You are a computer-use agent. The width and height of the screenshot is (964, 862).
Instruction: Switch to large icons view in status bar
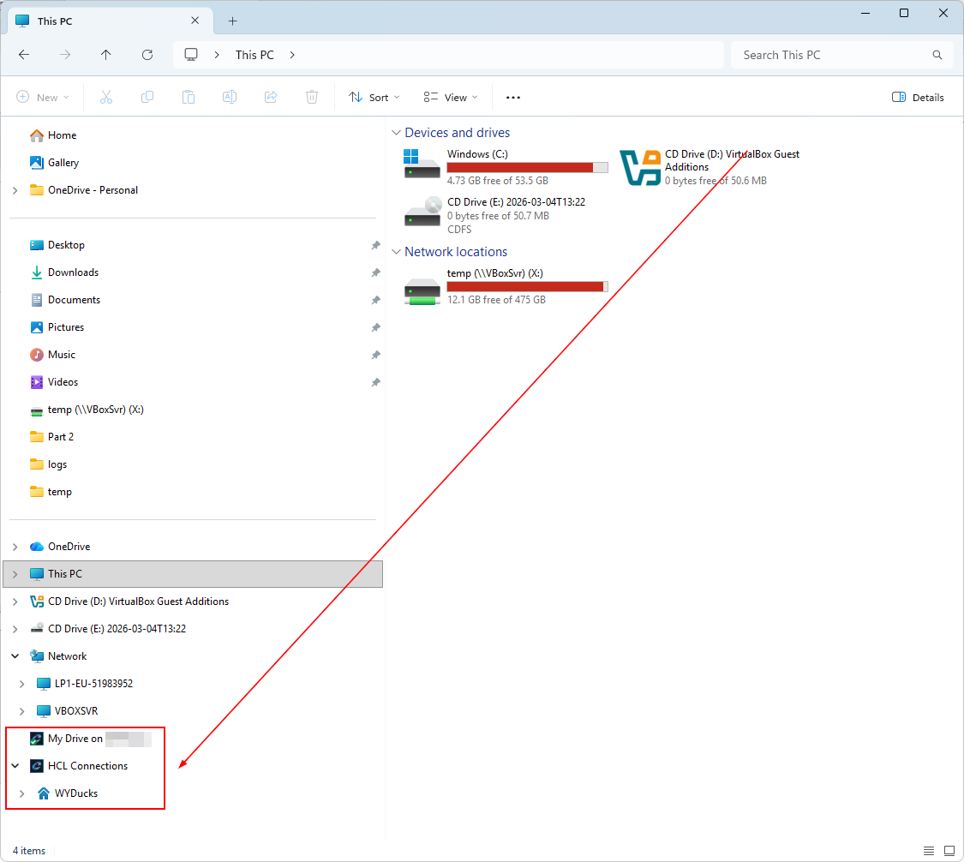949,851
